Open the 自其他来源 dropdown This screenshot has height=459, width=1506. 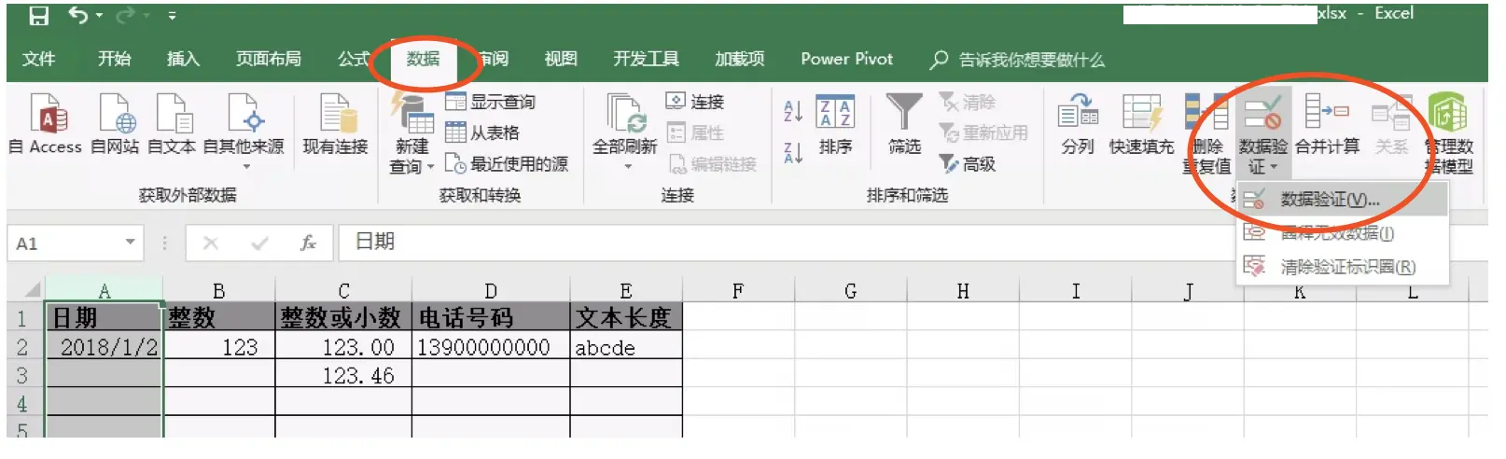click(x=244, y=131)
